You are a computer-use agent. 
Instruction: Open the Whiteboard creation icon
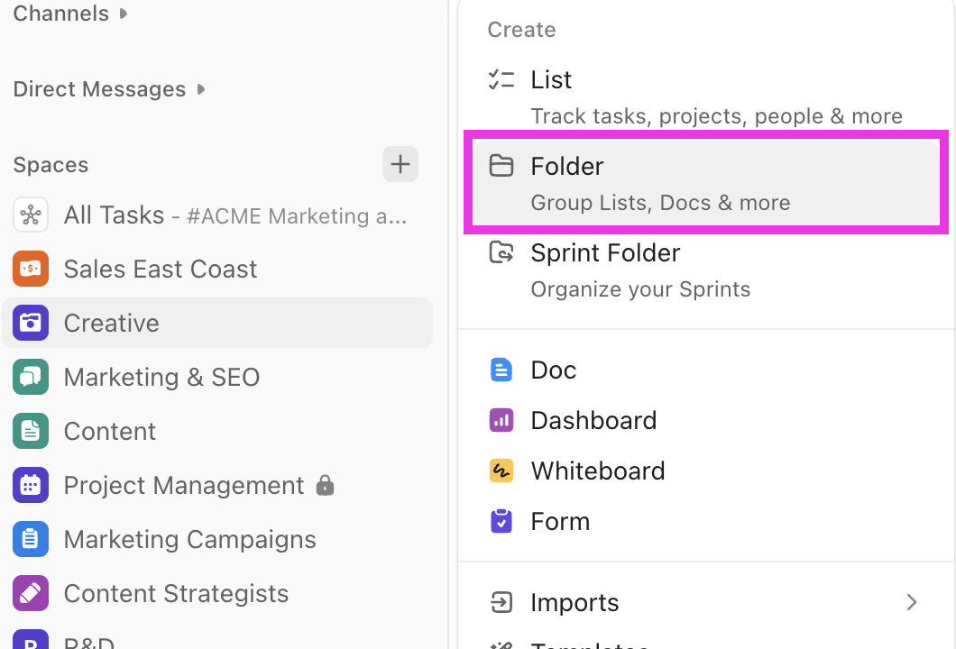(x=501, y=471)
